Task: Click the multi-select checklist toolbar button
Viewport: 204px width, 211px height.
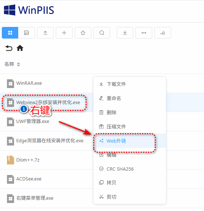Action: (163, 33)
